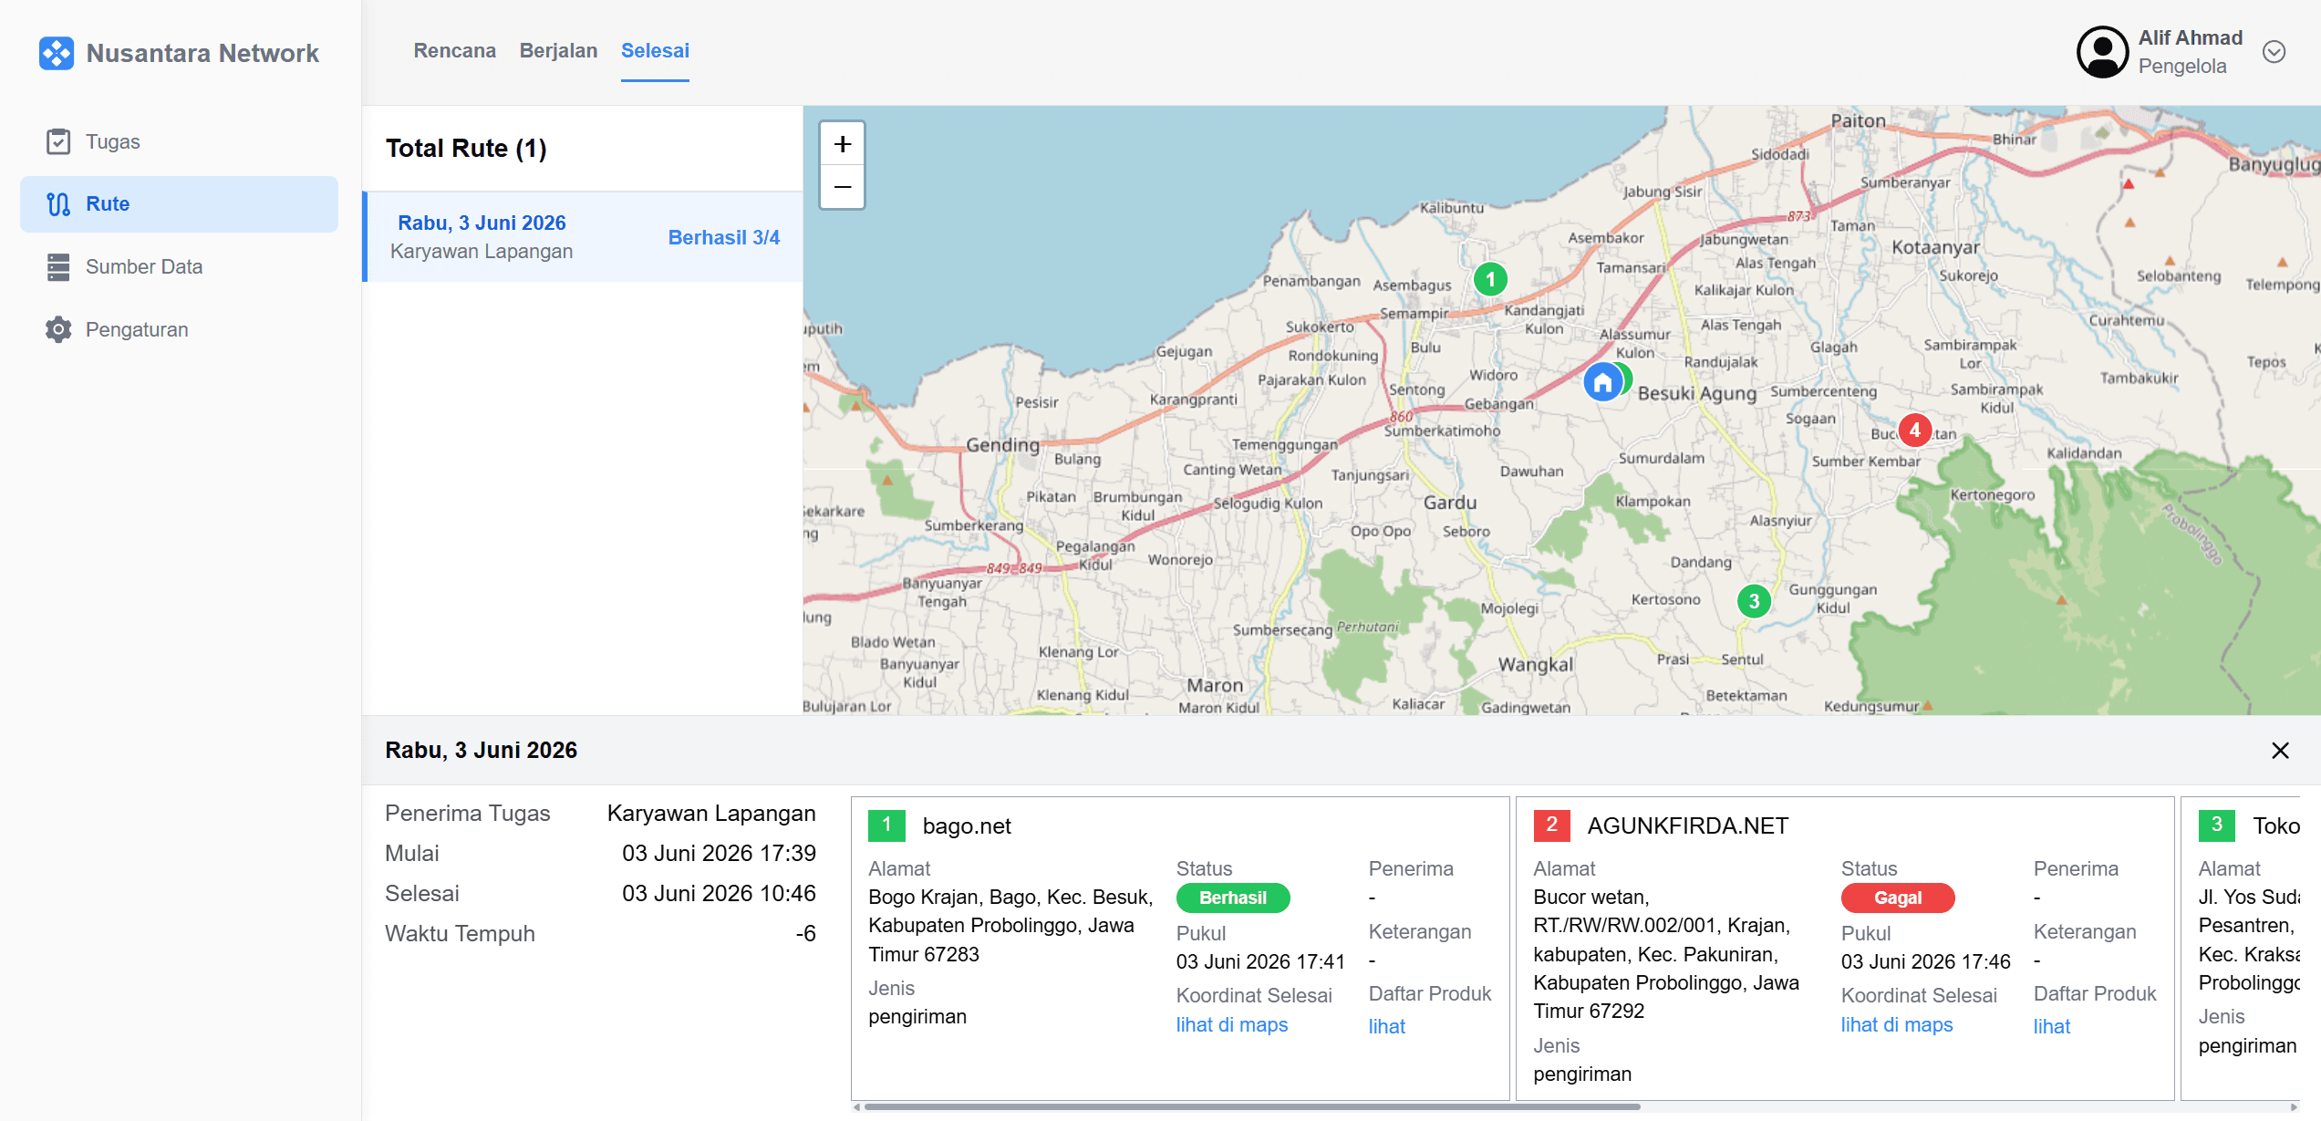Click the Sumber Data server icon
2321x1121 pixels.
coord(58,266)
